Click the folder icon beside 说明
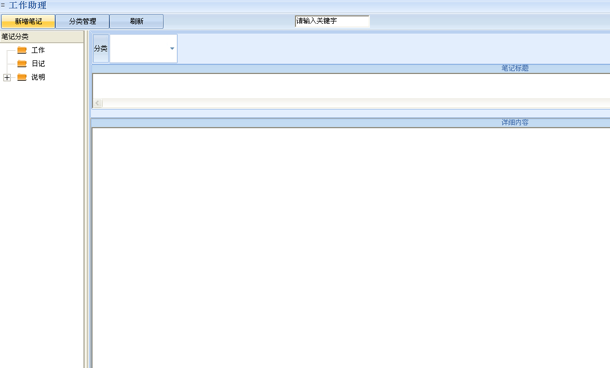 point(22,77)
